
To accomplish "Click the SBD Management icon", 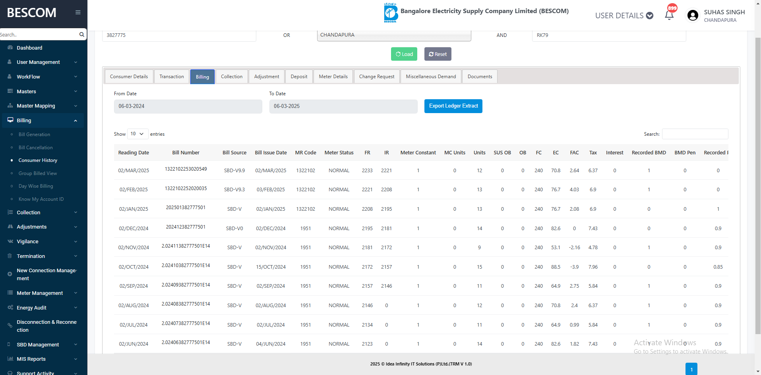I will pyautogui.click(x=9, y=344).
